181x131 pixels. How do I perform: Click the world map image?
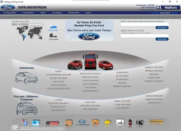(29, 33)
